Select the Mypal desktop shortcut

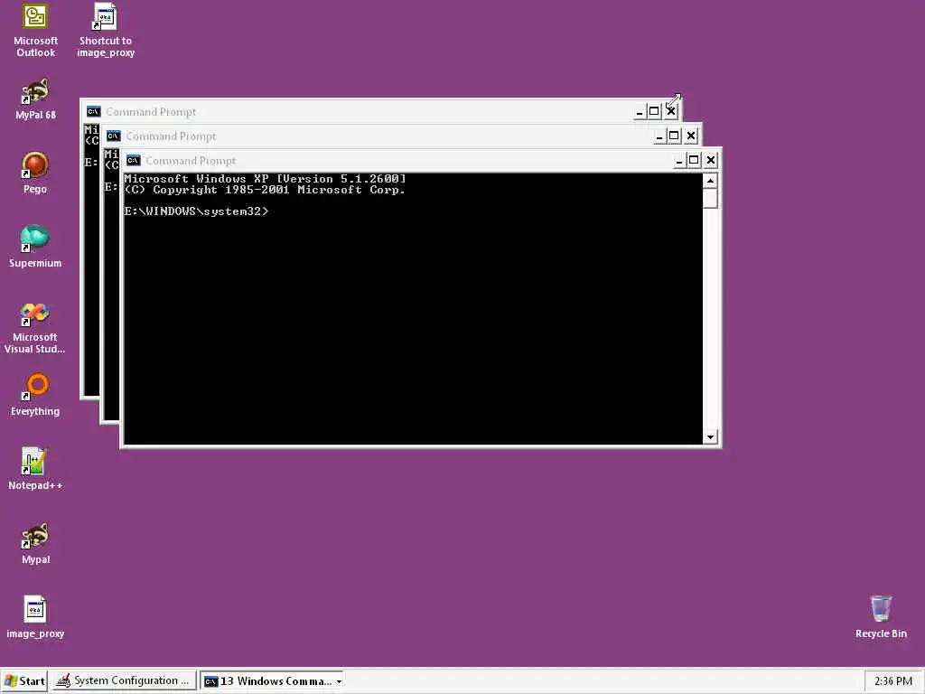coord(35,543)
